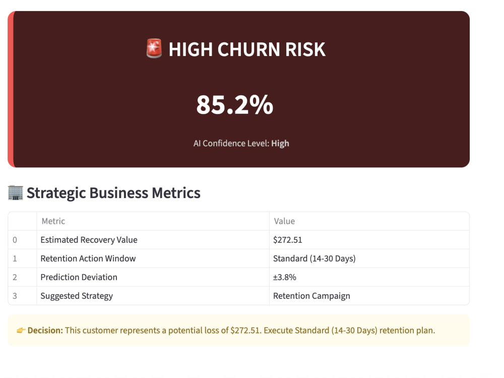Click the Decision recommendation banner text
The width and height of the screenshot is (504, 378).
(x=227, y=330)
